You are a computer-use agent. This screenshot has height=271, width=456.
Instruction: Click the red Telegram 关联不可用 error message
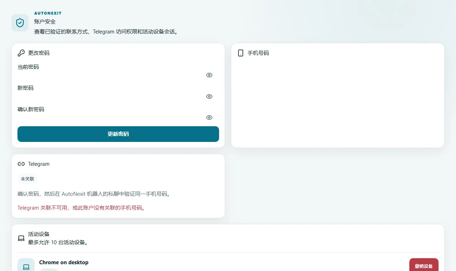[x=82, y=208]
